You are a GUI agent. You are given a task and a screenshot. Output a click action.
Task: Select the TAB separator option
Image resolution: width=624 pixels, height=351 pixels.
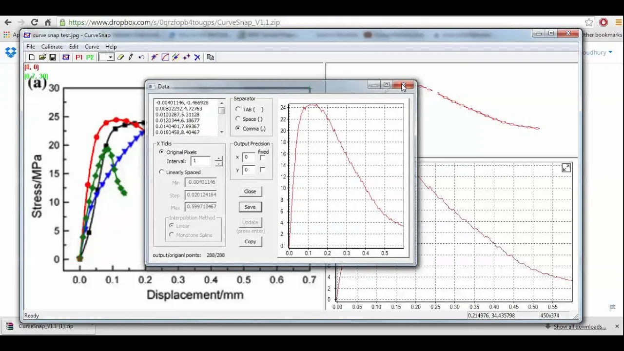[238, 109]
